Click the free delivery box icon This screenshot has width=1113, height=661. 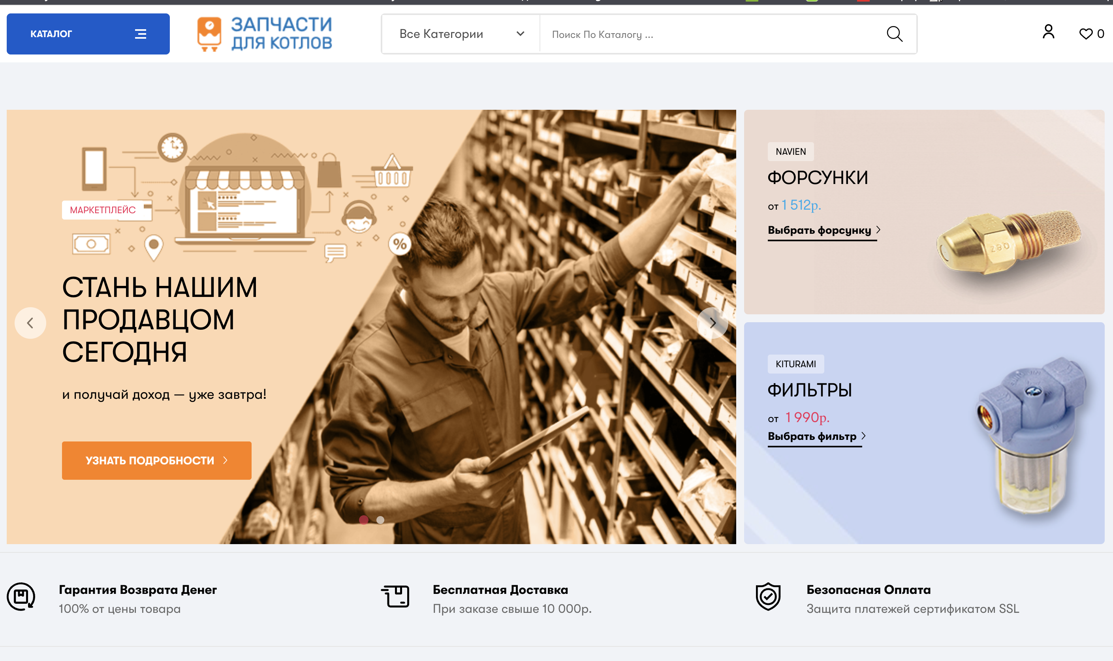(x=395, y=596)
